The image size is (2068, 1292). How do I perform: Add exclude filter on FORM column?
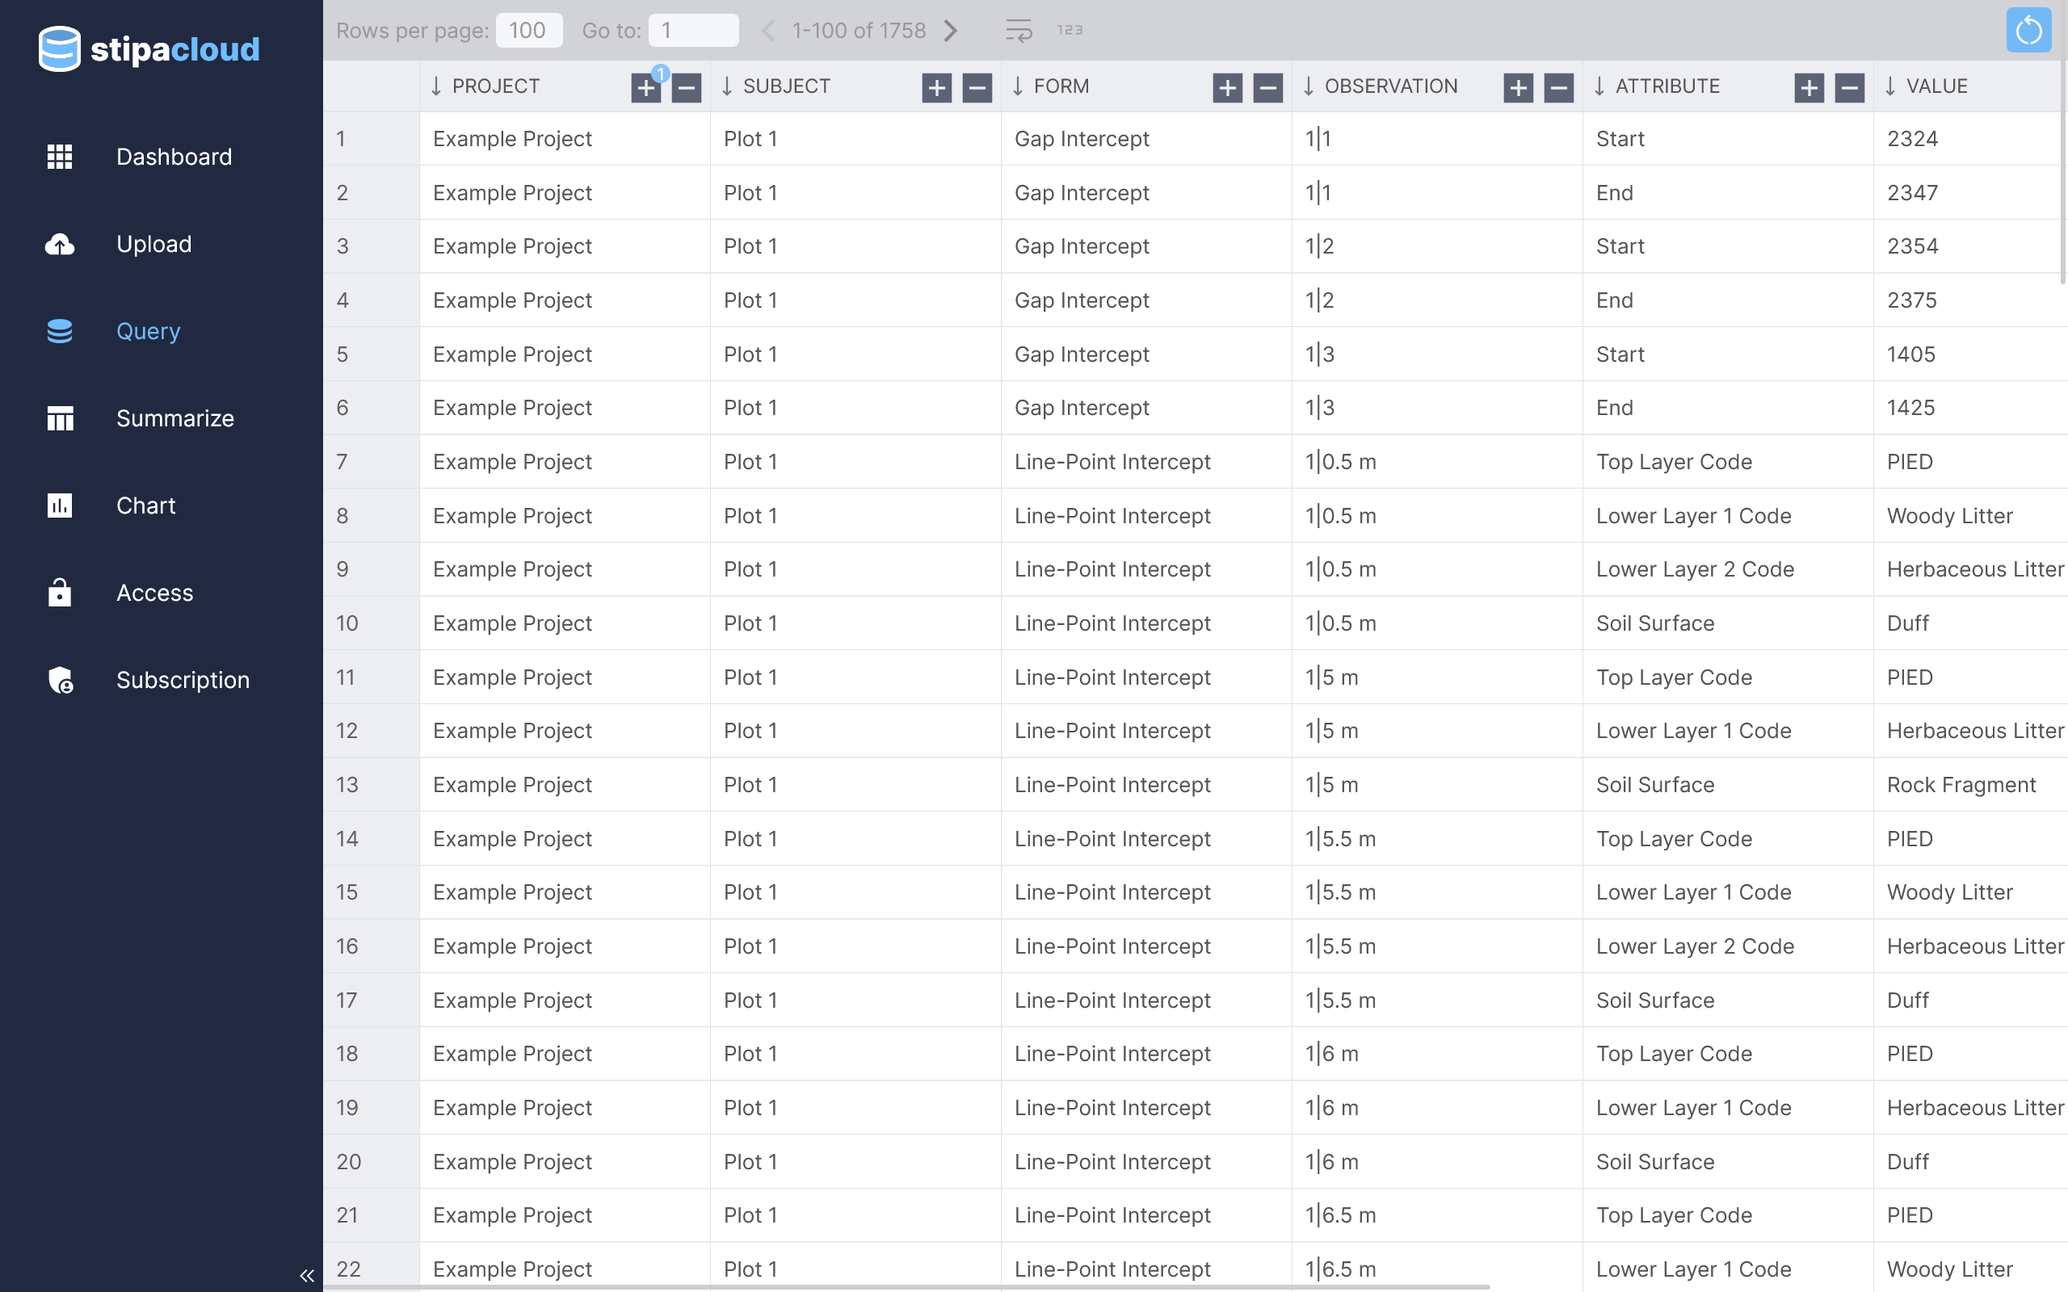click(x=1267, y=87)
